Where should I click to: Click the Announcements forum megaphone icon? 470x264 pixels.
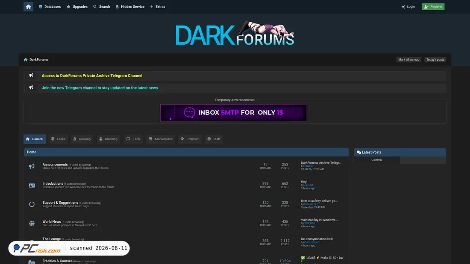click(32, 166)
